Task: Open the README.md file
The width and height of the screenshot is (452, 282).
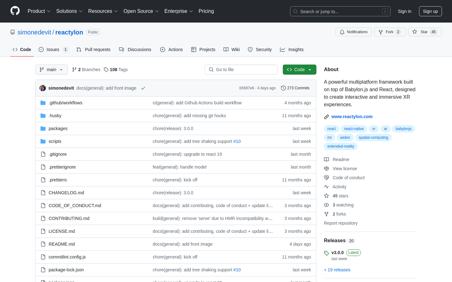Action: click(62, 244)
